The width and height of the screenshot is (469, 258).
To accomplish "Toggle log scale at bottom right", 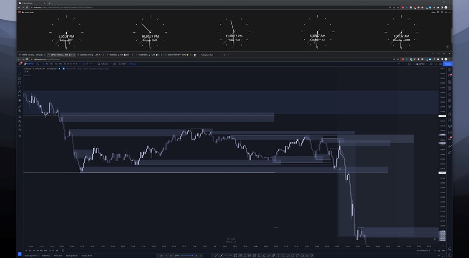I will [439, 251].
